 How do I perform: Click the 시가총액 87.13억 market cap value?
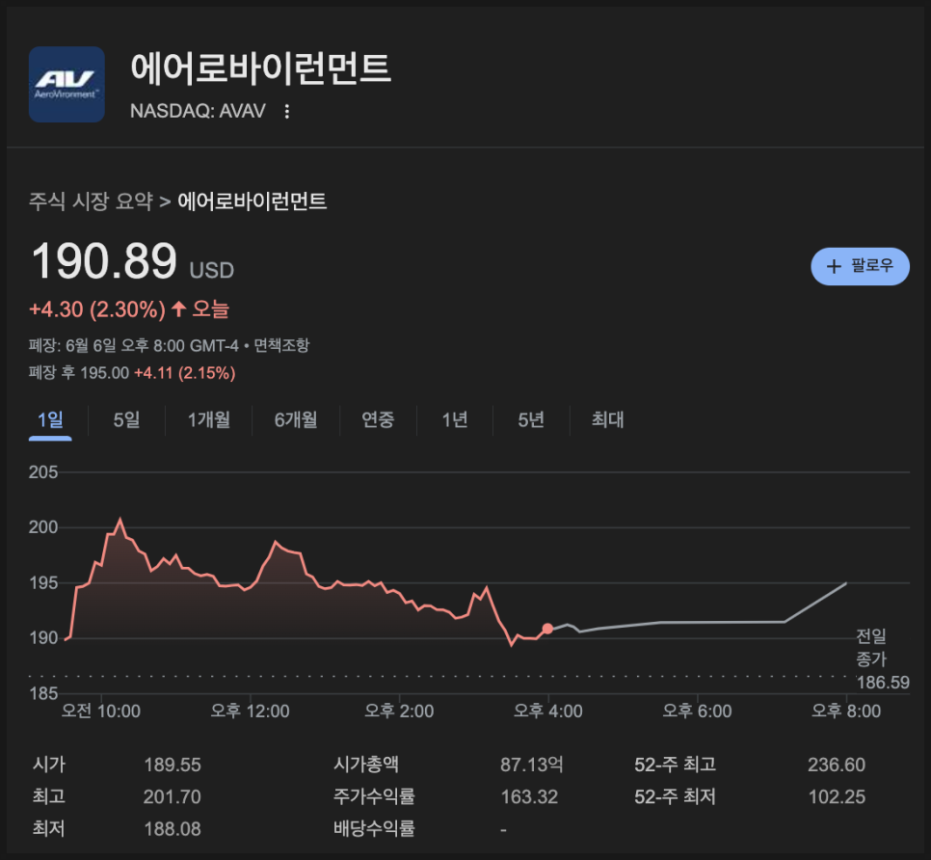point(531,765)
